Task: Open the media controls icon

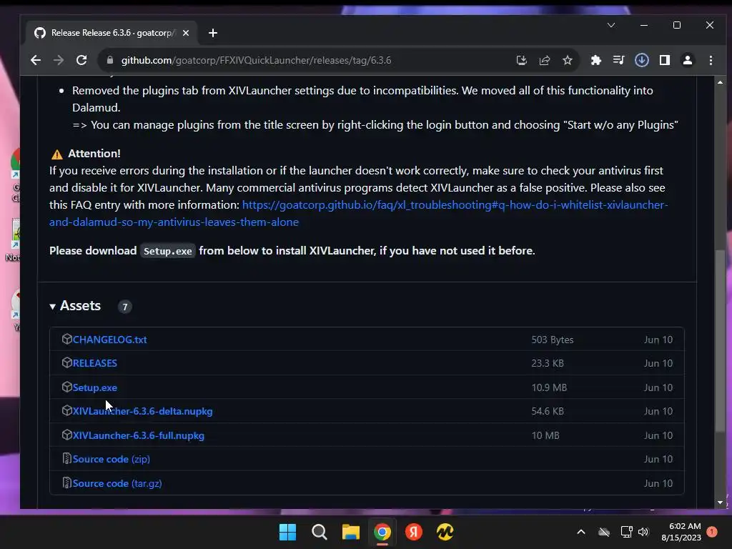Action: tap(618, 60)
